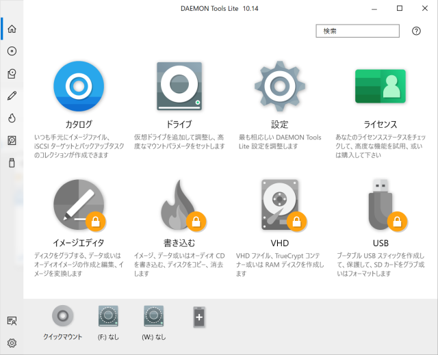Viewport: 438px width, 355px height.
Task: Open the Home section in the sidebar
Action: point(12,29)
